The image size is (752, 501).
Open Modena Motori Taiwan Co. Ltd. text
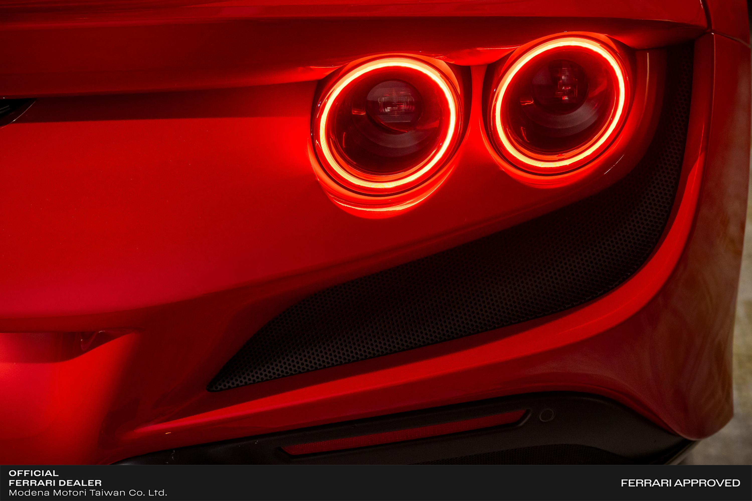point(87,493)
